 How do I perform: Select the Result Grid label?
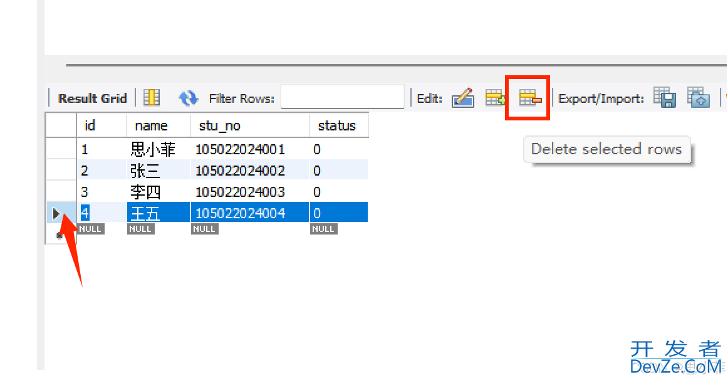pyautogui.click(x=92, y=98)
